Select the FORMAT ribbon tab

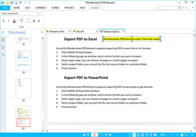point(95,8)
